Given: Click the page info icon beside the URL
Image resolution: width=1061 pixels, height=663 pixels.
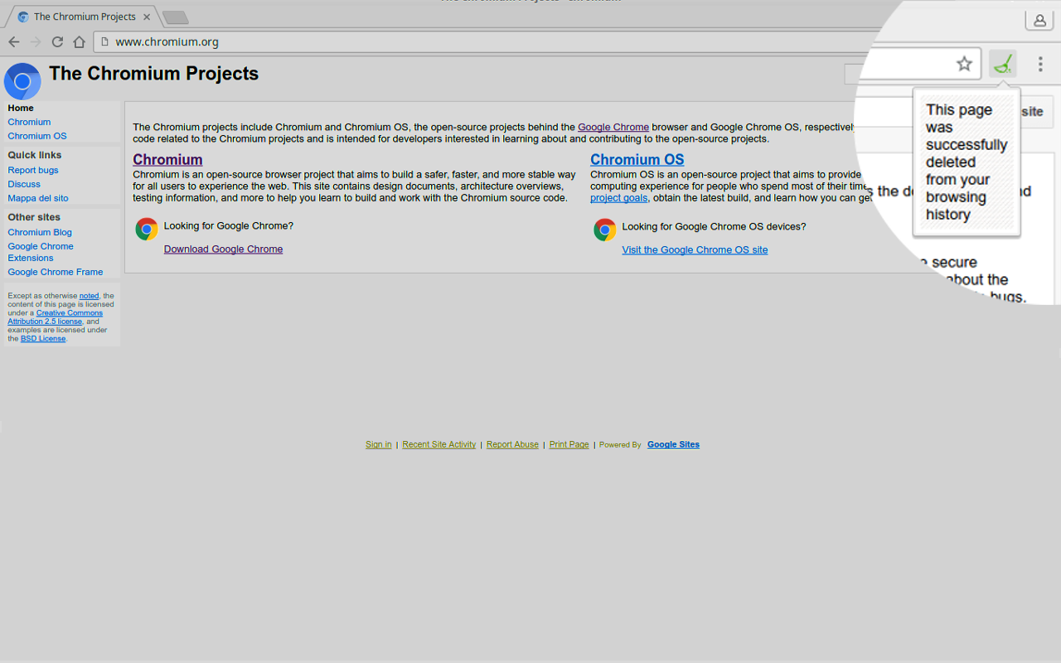Looking at the screenshot, I should pyautogui.click(x=104, y=42).
